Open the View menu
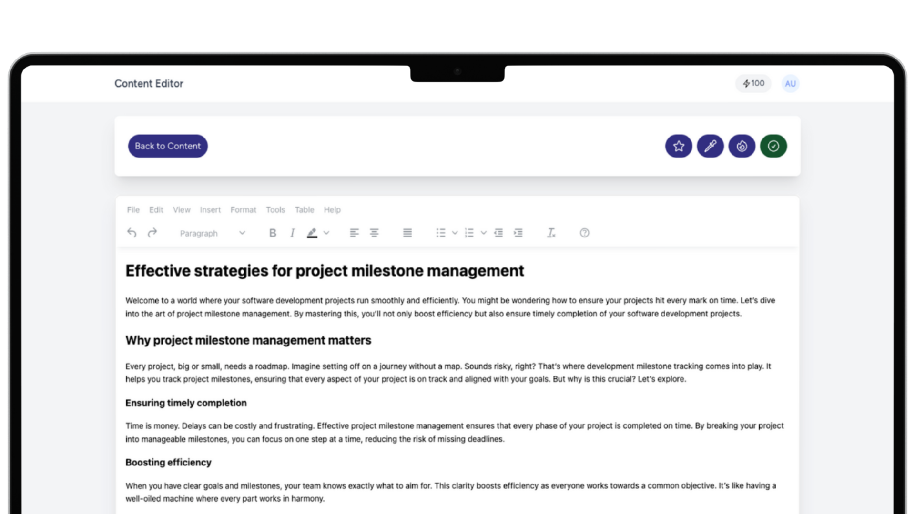The height and width of the screenshot is (514, 915). tap(182, 210)
